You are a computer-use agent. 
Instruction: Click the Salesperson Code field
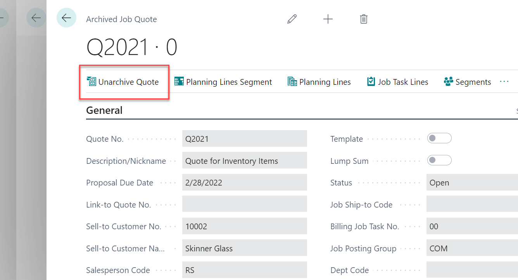point(244,270)
